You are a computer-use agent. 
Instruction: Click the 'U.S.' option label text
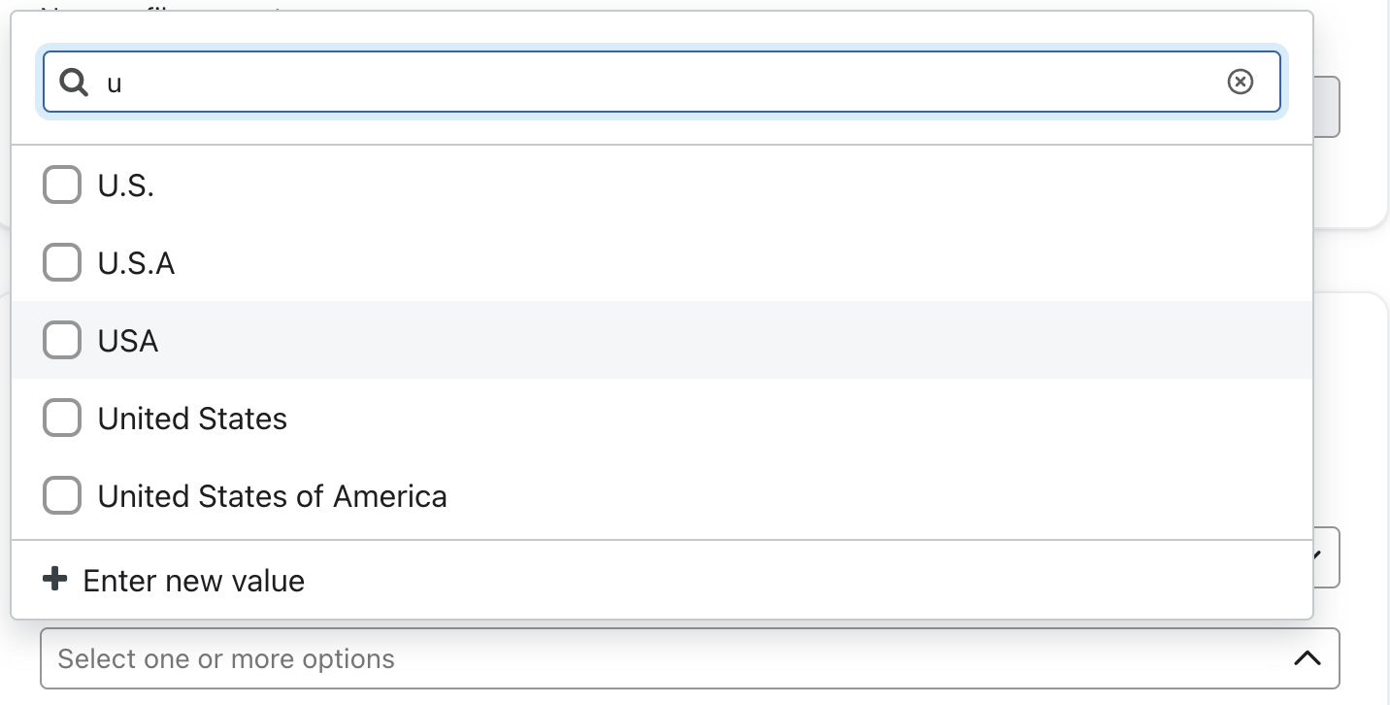click(126, 185)
